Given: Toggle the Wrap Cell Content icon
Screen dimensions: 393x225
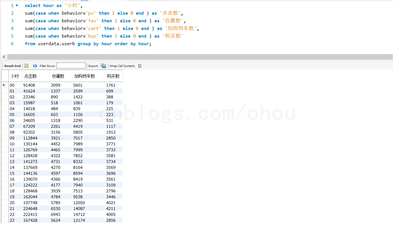Looking at the screenshot, I should pyautogui.click(x=140, y=66).
